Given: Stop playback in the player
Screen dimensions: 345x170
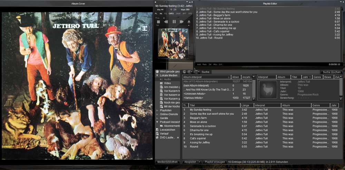Looking at the screenshot, I should coord(158,22).
